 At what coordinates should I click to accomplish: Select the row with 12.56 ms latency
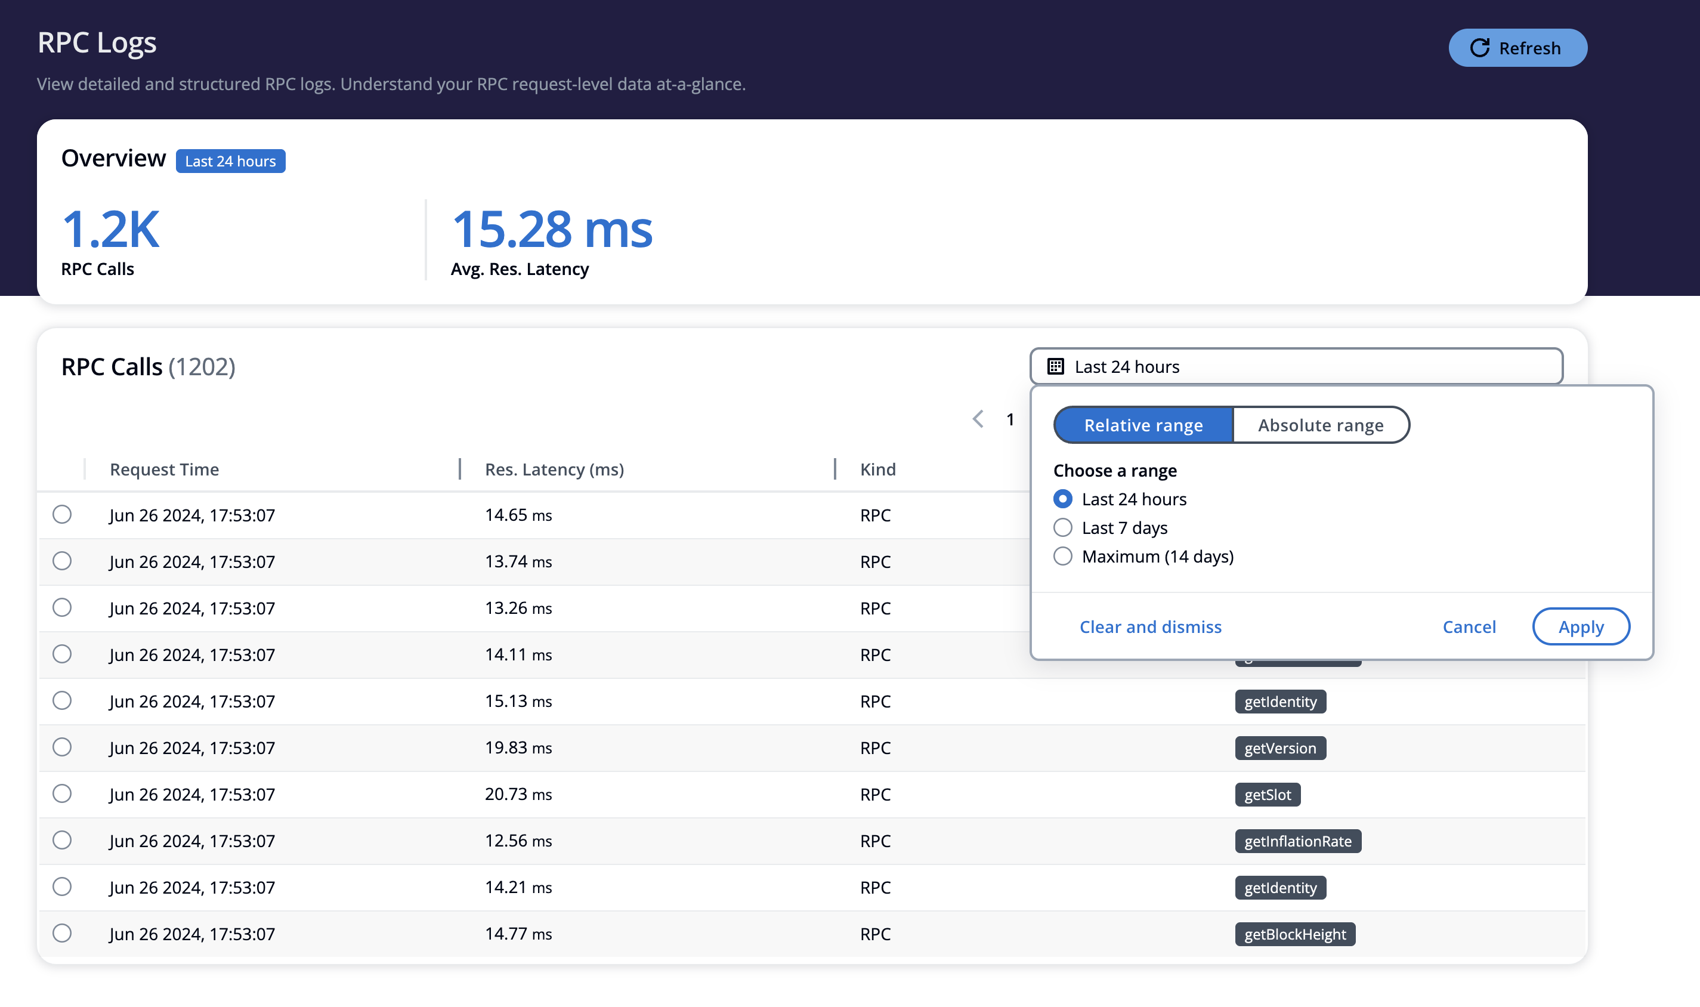pos(61,840)
